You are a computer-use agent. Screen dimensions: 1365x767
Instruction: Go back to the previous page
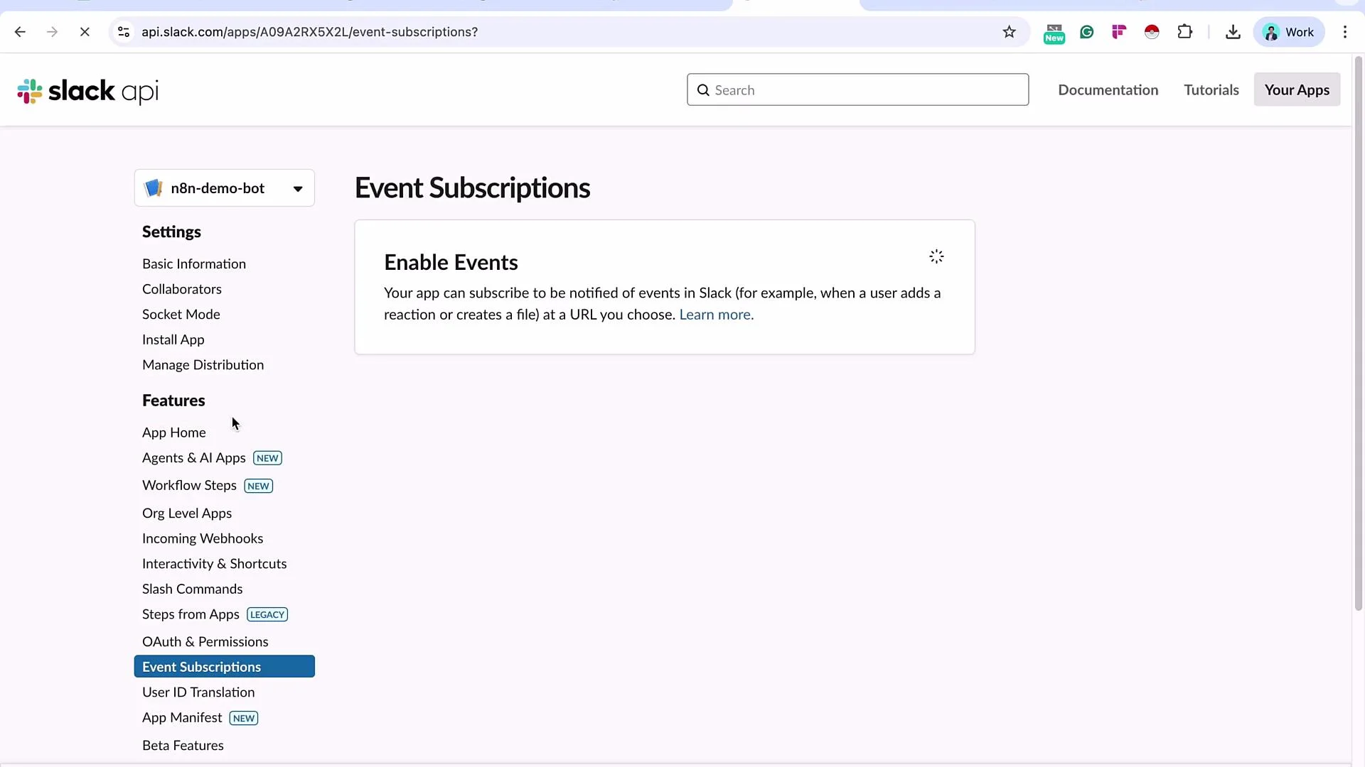(20, 32)
